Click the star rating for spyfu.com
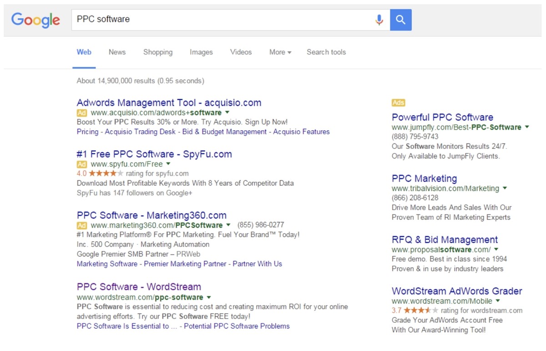Image resolution: width=546 pixels, height=351 pixels. [x=106, y=173]
